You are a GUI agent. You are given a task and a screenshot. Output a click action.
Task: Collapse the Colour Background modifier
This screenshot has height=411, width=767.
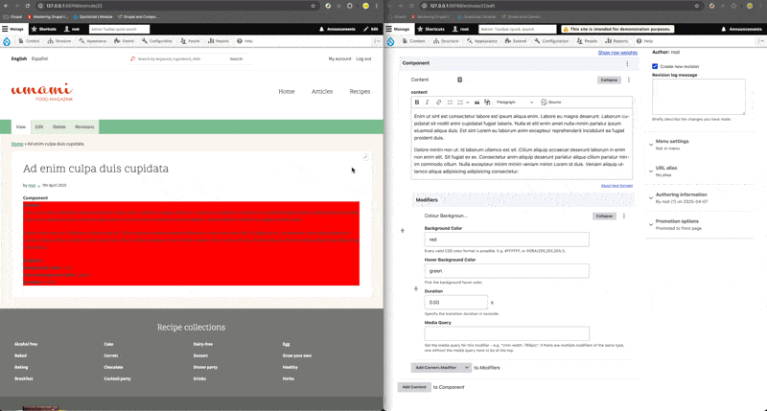604,217
